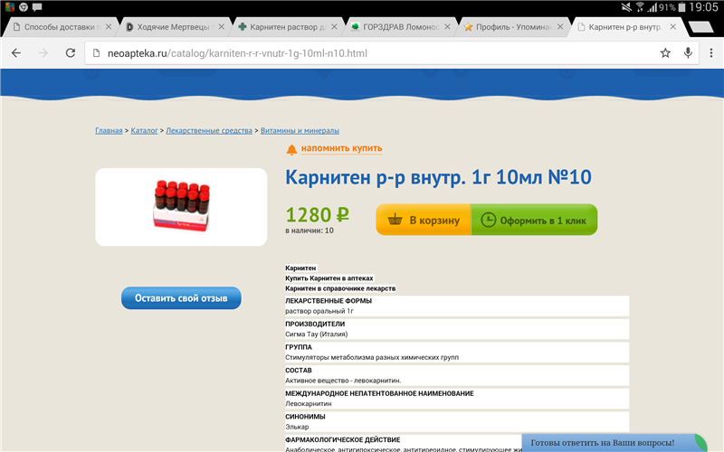Bookmark the page with the star icon
The height and width of the screenshot is (452, 724).
[665, 53]
